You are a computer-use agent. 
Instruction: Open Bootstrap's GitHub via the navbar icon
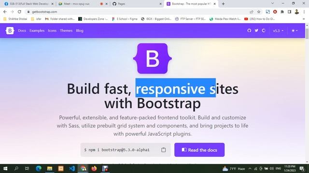click(x=249, y=31)
